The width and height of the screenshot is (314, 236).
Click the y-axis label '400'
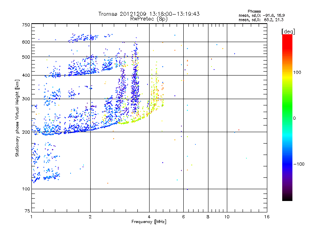click(x=26, y=76)
